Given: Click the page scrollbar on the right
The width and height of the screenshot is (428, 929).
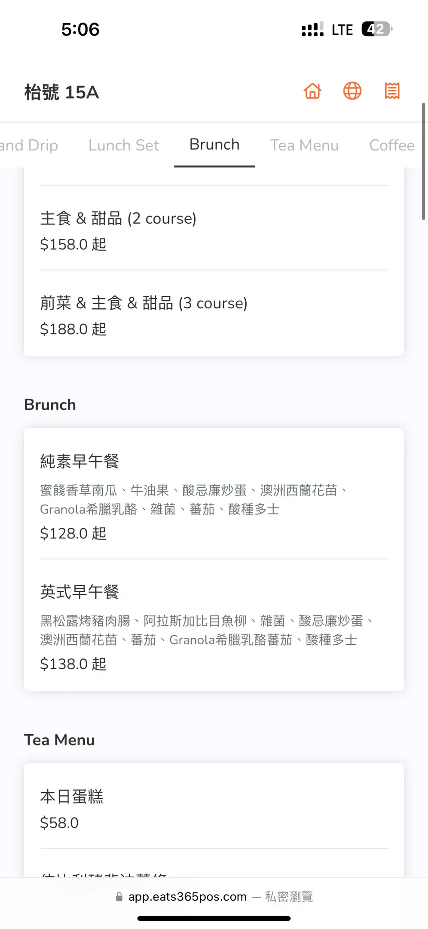Looking at the screenshot, I should (x=423, y=161).
